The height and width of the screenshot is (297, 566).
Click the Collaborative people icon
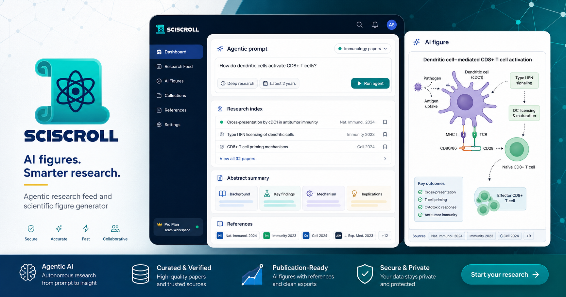pos(115,228)
